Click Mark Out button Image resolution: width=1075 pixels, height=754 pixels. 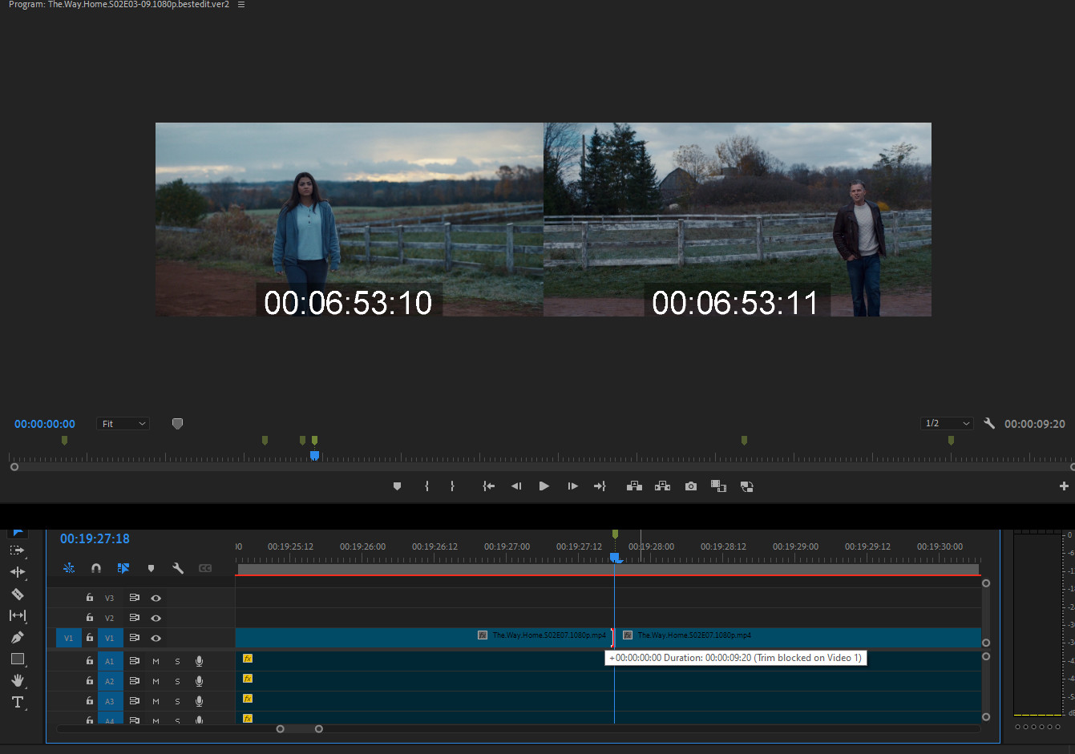click(x=452, y=486)
